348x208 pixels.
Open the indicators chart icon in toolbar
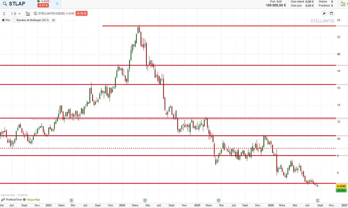28,14
